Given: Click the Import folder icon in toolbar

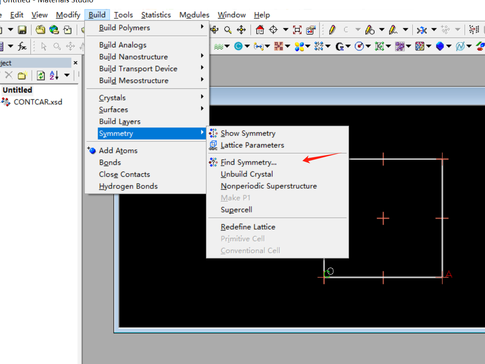Looking at the screenshot, I should tap(40, 30).
